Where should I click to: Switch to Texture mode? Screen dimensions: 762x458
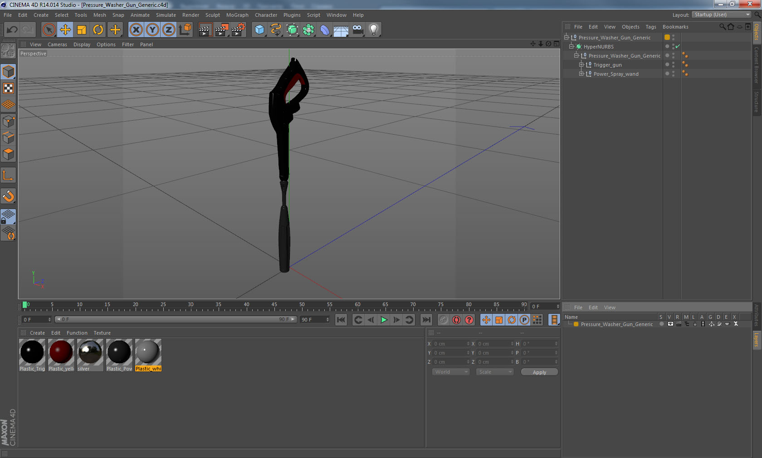tap(8, 88)
